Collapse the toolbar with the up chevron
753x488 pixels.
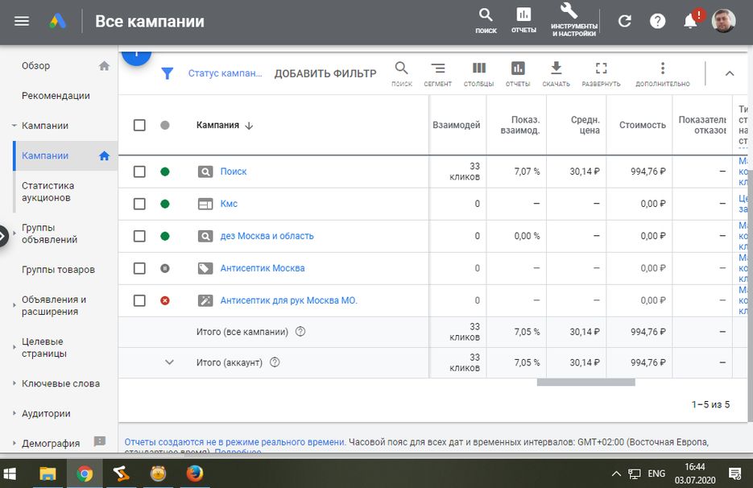[x=730, y=73]
